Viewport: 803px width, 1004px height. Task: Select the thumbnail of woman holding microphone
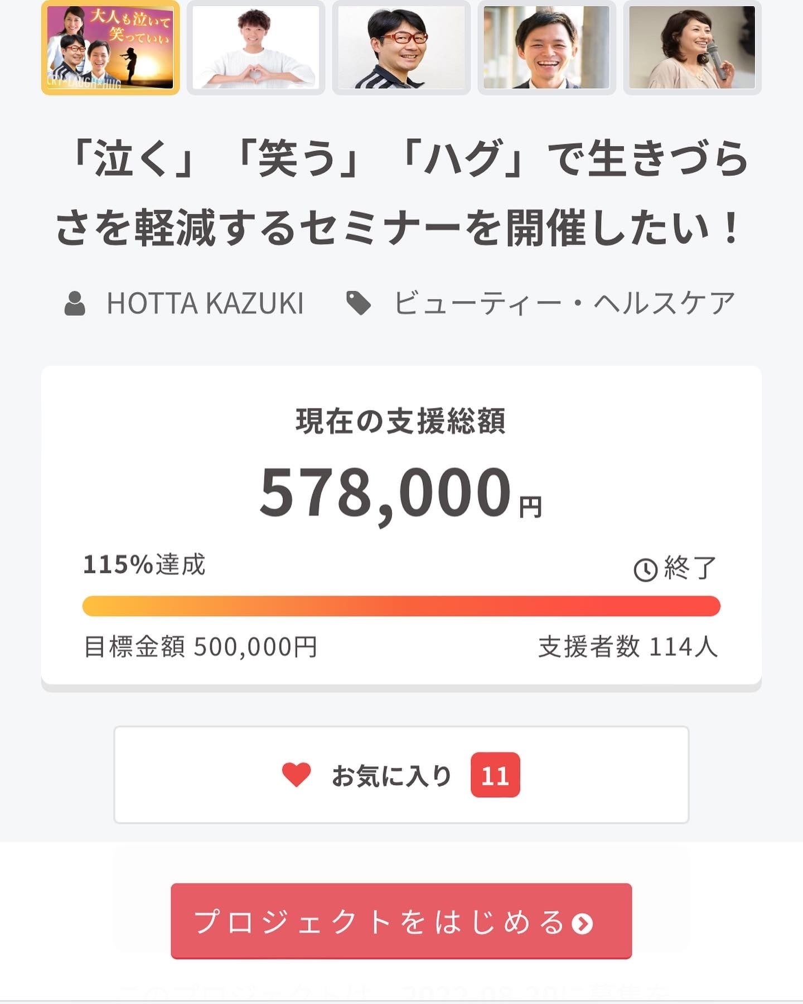692,47
